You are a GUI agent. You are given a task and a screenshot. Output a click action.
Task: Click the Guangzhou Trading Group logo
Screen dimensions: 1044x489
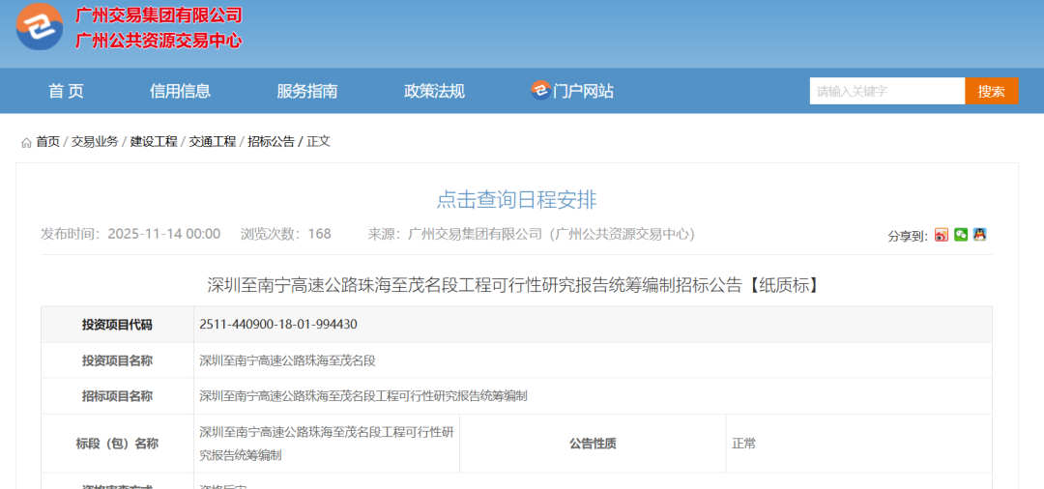pyautogui.click(x=39, y=28)
